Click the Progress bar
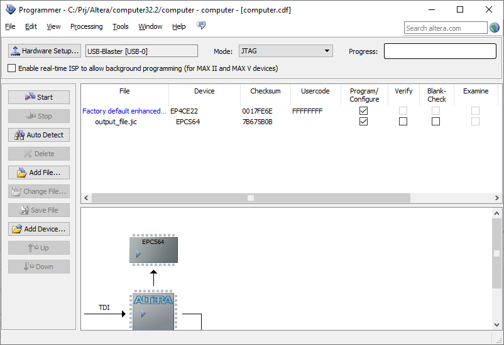Image resolution: width=504 pixels, height=345 pixels. 440,51
